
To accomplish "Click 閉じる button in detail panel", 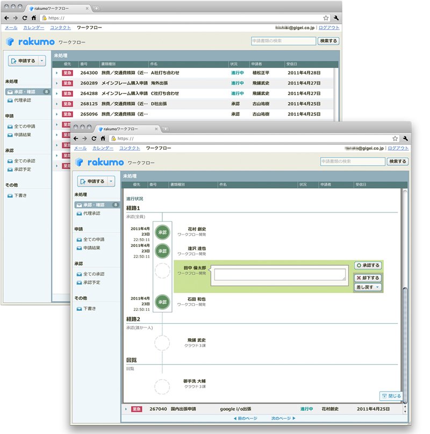I will [391, 396].
